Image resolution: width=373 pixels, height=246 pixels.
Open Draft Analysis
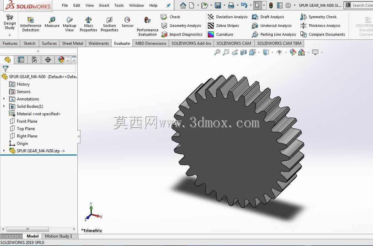point(268,17)
